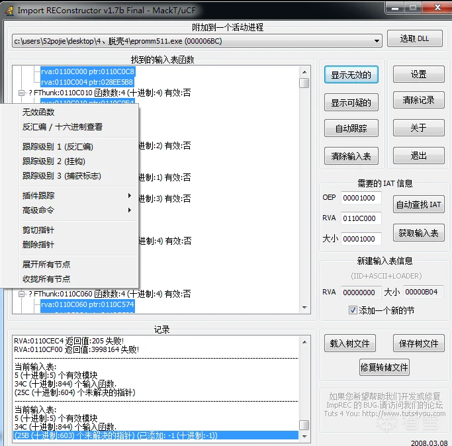
Task: Collapse the FThunk:0110C010 tree node
Action: click(21, 93)
